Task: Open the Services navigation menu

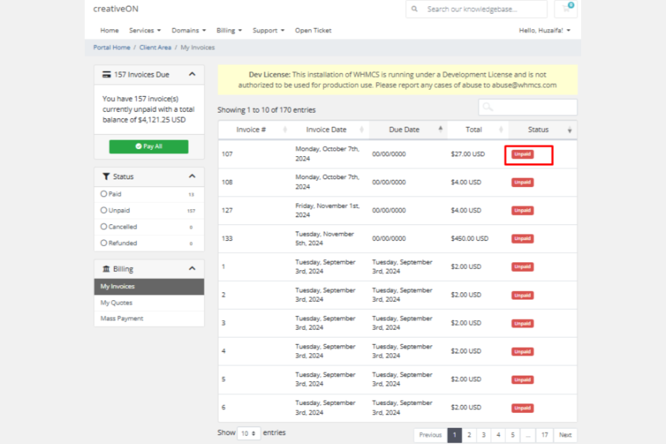Action: 145,30
